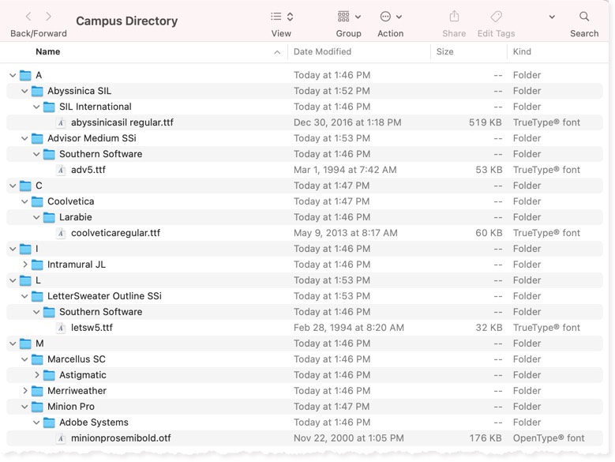Collapse the Larabie folder
This screenshot has height=462, width=615.
tap(36, 217)
